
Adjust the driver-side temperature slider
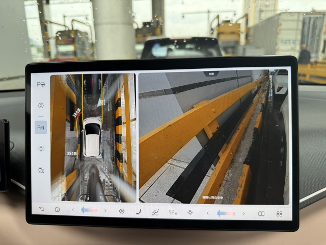(x=89, y=210)
